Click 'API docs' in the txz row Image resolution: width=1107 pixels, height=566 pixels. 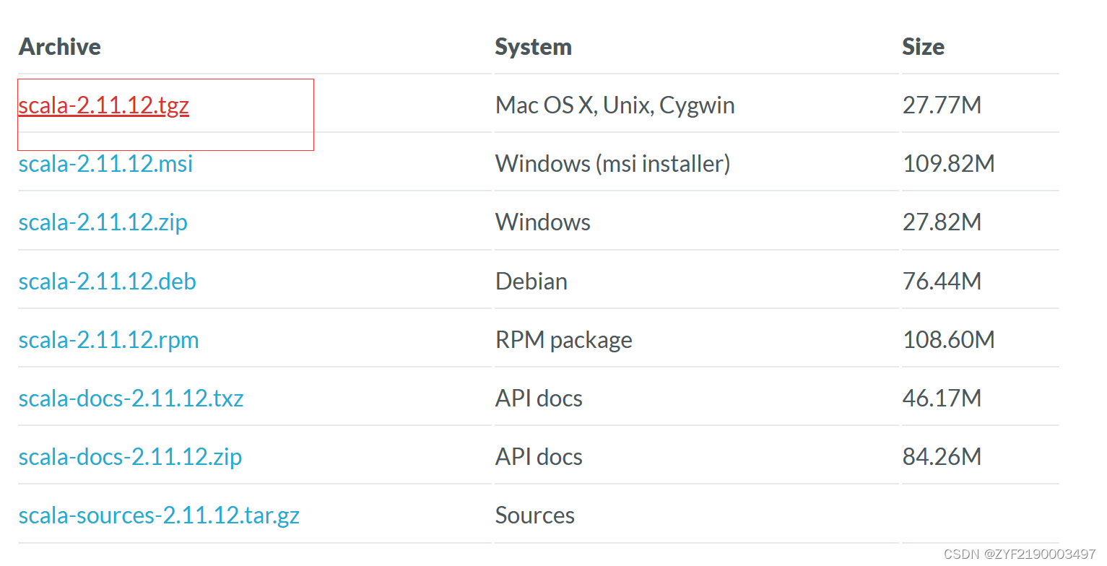pos(539,399)
